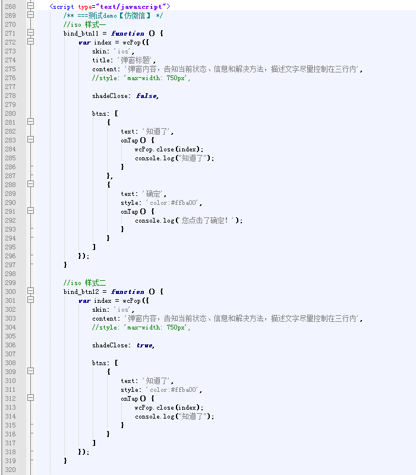Click text: '知道了' on line 282
This screenshot has width=416, height=475.
(x=147, y=131)
